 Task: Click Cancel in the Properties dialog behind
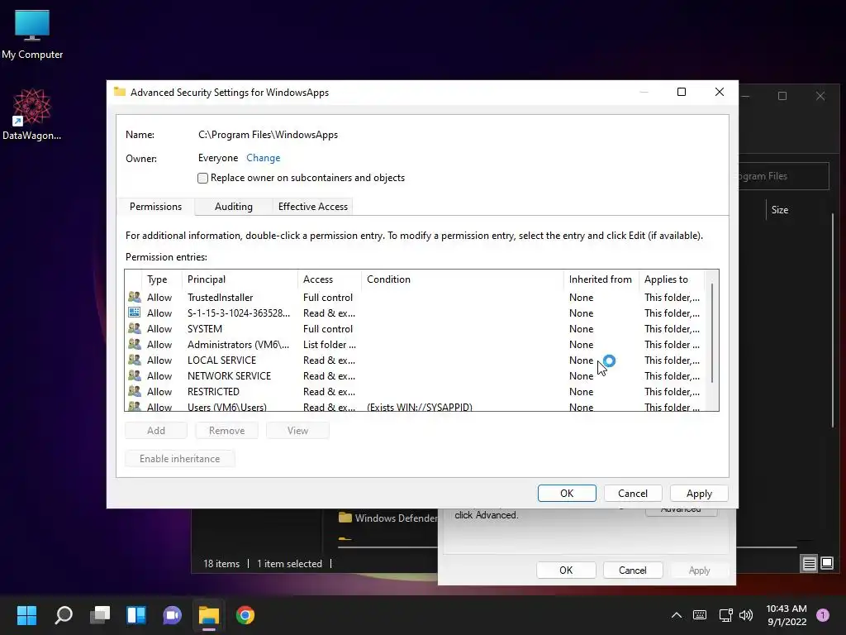[632, 571]
